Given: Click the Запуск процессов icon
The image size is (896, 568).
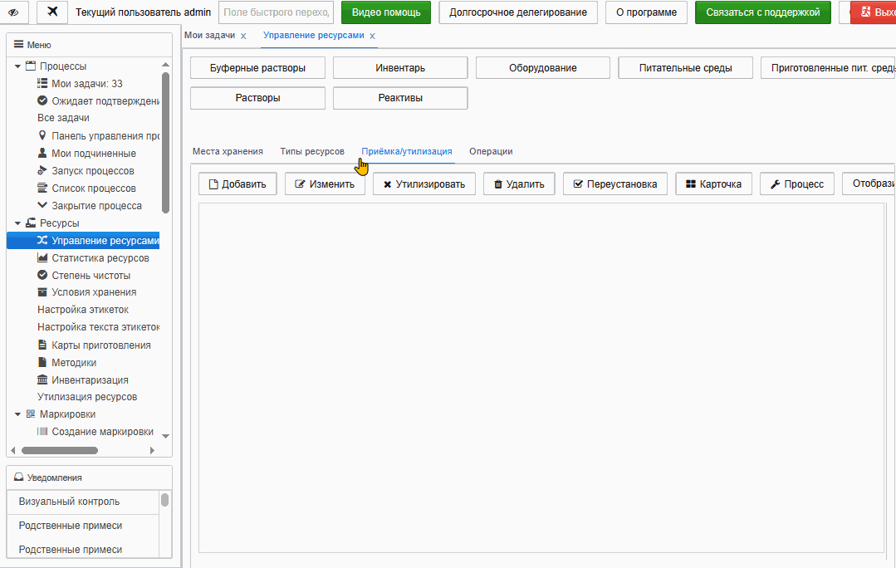Looking at the screenshot, I should (x=42, y=170).
